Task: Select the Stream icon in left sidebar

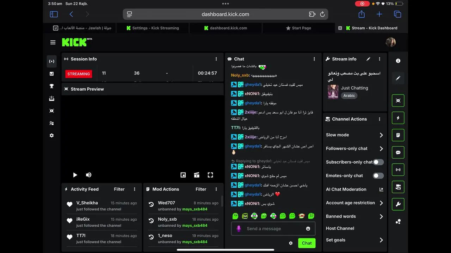Action: coord(52,61)
